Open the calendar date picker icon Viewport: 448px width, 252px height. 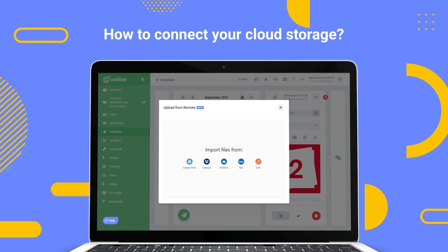(x=242, y=97)
